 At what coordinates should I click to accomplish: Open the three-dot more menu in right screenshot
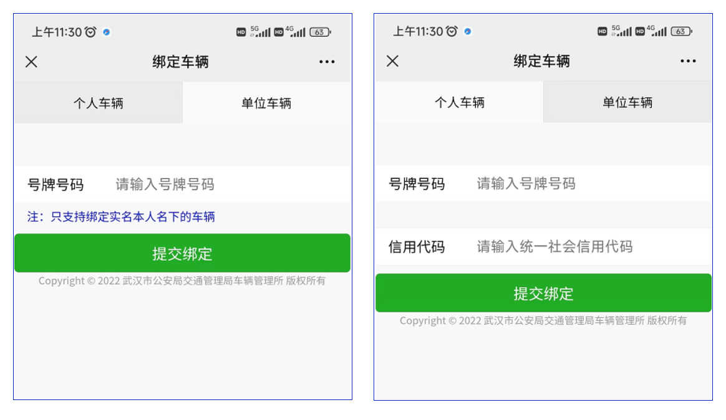click(688, 61)
